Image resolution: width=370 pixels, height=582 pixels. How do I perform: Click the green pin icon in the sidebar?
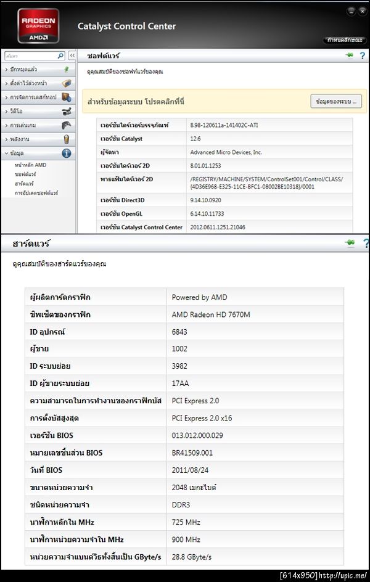pyautogui.click(x=66, y=70)
